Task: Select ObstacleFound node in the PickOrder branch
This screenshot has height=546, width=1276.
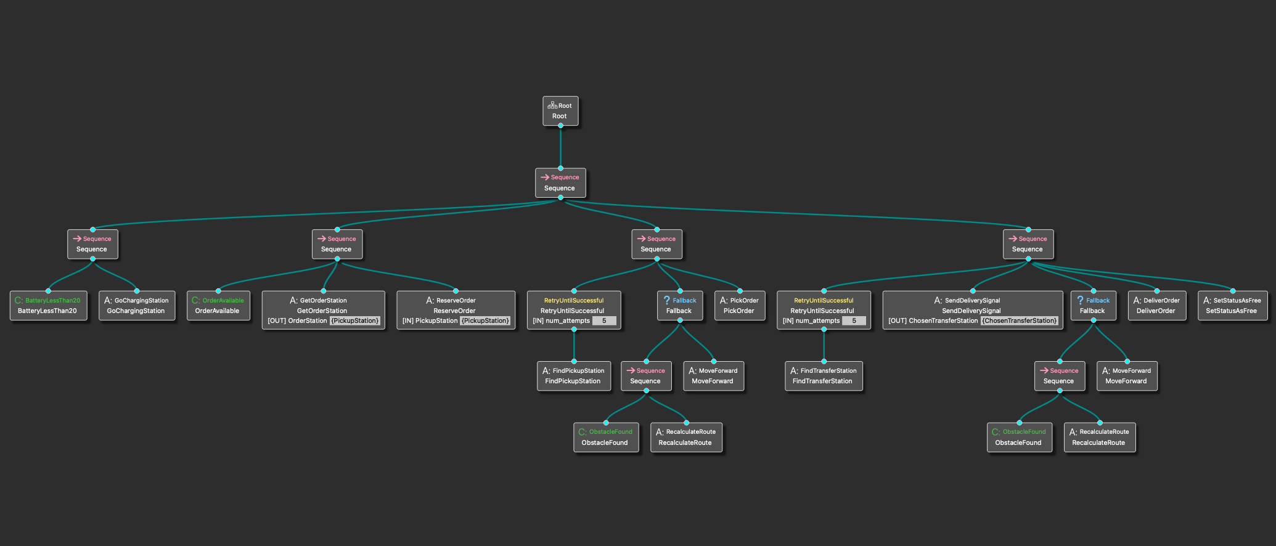Action: click(x=605, y=438)
